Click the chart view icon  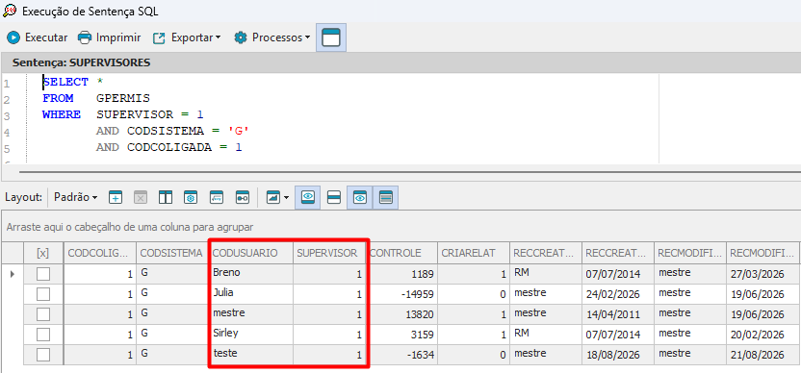click(x=273, y=197)
